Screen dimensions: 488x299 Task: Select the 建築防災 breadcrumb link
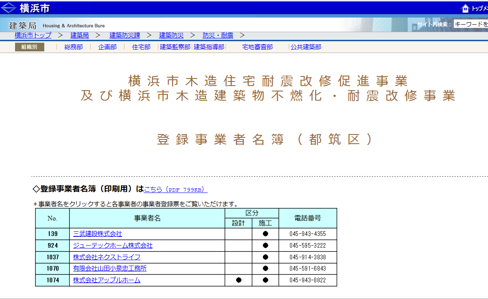171,35
